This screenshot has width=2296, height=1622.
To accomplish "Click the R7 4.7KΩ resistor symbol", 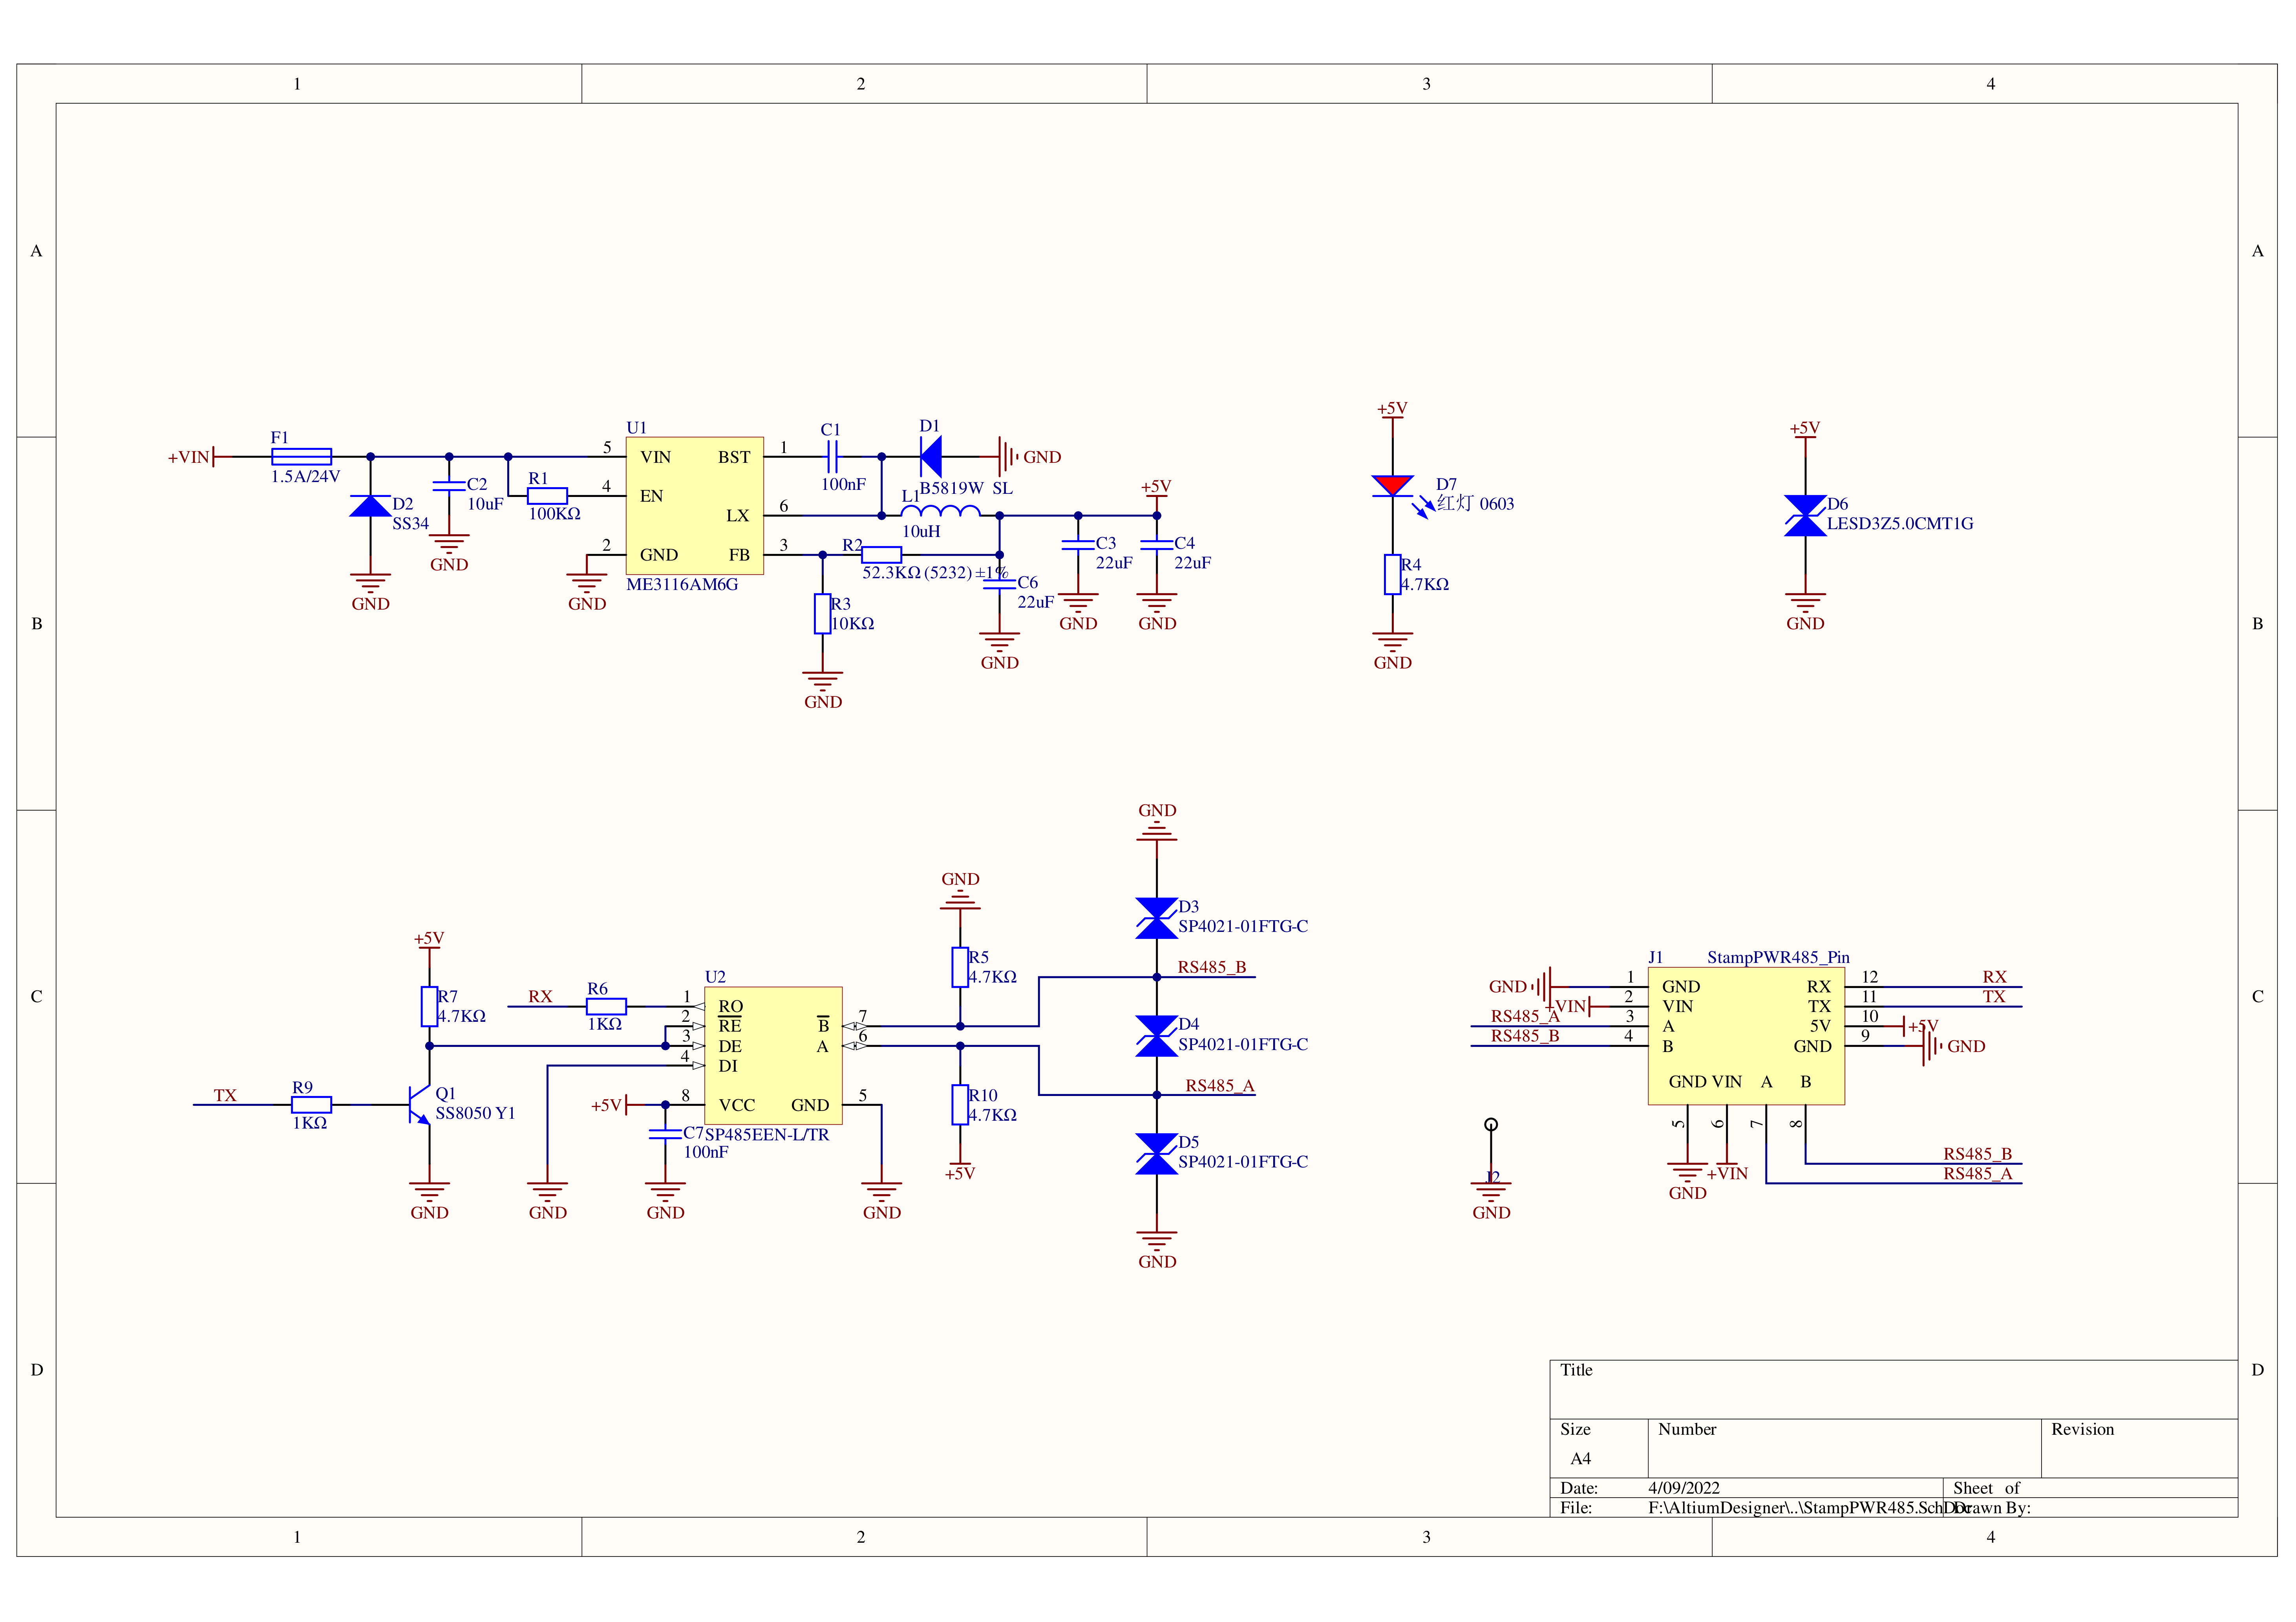I will pyautogui.click(x=429, y=1006).
